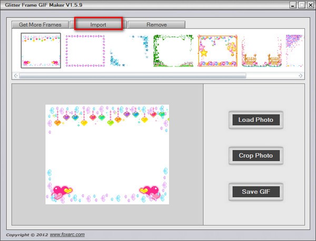Maximize the Glitter Frame GIF Maker window
The image size is (316, 241).
tap(302, 5)
